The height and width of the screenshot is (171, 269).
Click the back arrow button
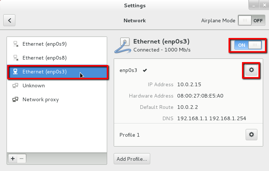click(x=9, y=20)
